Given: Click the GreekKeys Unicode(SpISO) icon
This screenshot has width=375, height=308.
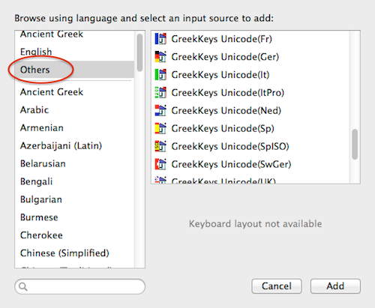Looking at the screenshot, I should (160, 146).
